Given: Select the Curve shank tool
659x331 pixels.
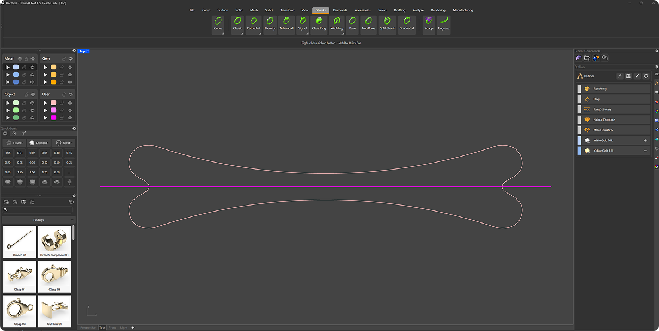Looking at the screenshot, I should tap(218, 25).
